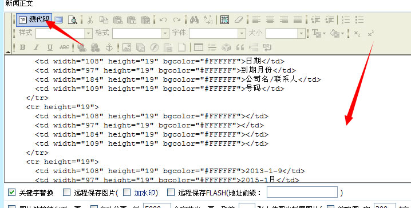Click the Numbered List icon
The image size is (411, 208).
[x=346, y=20]
